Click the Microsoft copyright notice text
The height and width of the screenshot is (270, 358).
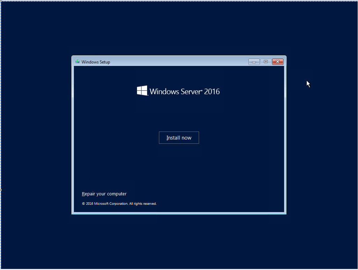(119, 204)
